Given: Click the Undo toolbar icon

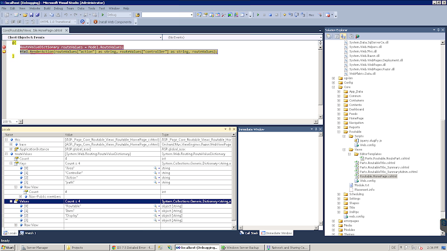Looking at the screenshot, I should pos(66,15).
